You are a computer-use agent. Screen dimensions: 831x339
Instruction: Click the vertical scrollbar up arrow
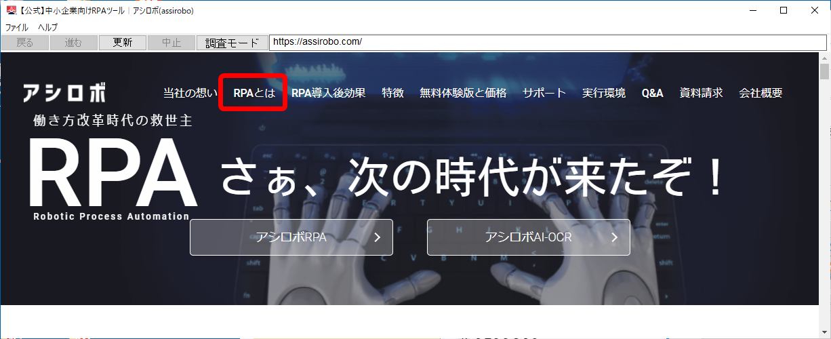click(x=824, y=58)
